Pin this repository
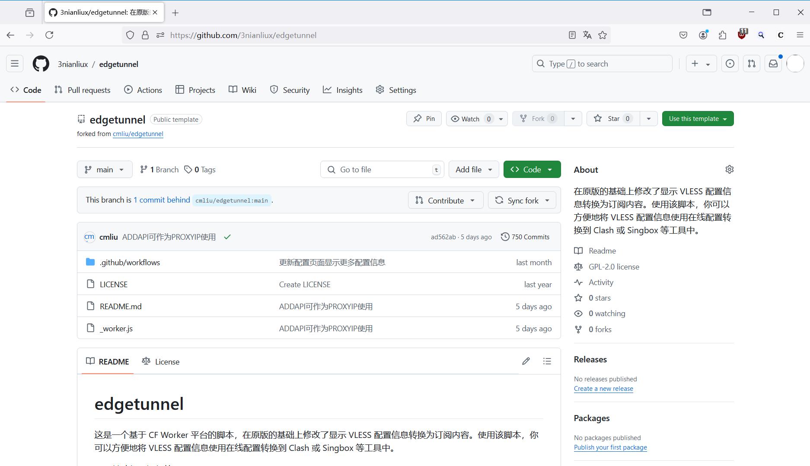The height and width of the screenshot is (466, 810). (x=424, y=118)
